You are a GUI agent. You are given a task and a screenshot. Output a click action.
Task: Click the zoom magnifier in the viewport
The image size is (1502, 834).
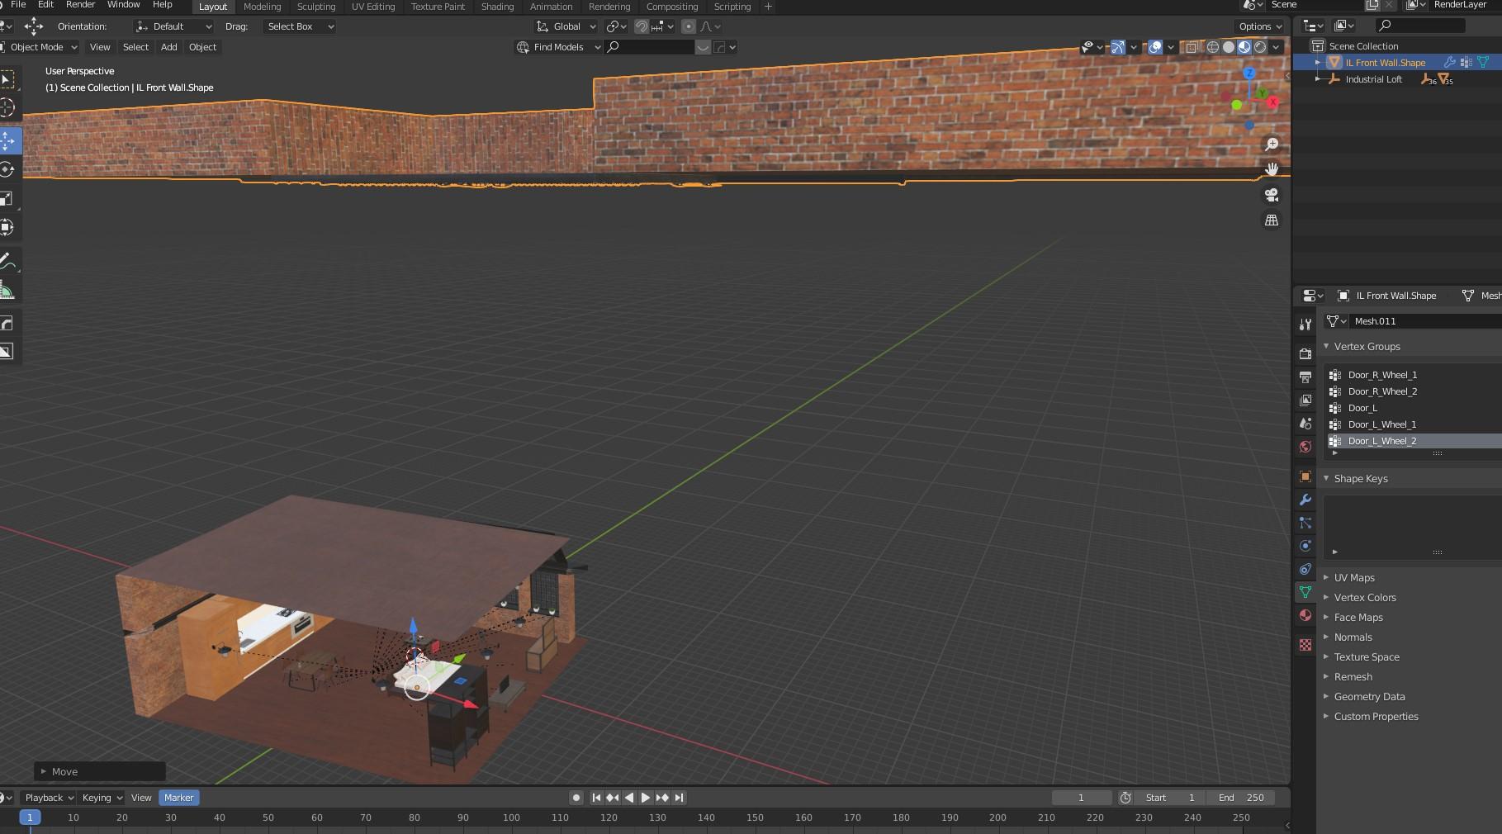1272,145
